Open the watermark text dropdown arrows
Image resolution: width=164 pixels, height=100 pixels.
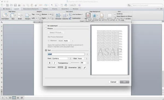coord(87,54)
